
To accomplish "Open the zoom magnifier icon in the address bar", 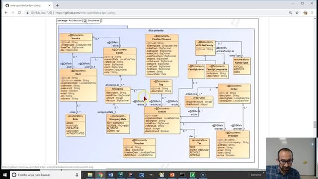I will (x=290, y=12).
